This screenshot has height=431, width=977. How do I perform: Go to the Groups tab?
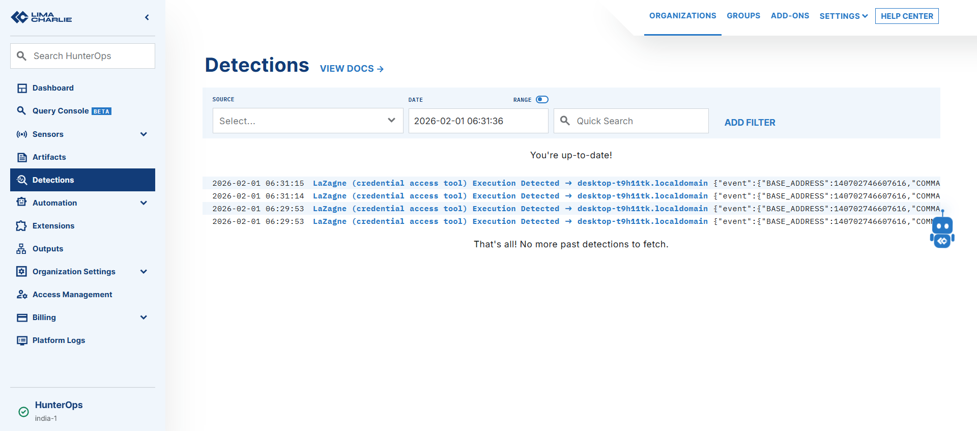(743, 16)
